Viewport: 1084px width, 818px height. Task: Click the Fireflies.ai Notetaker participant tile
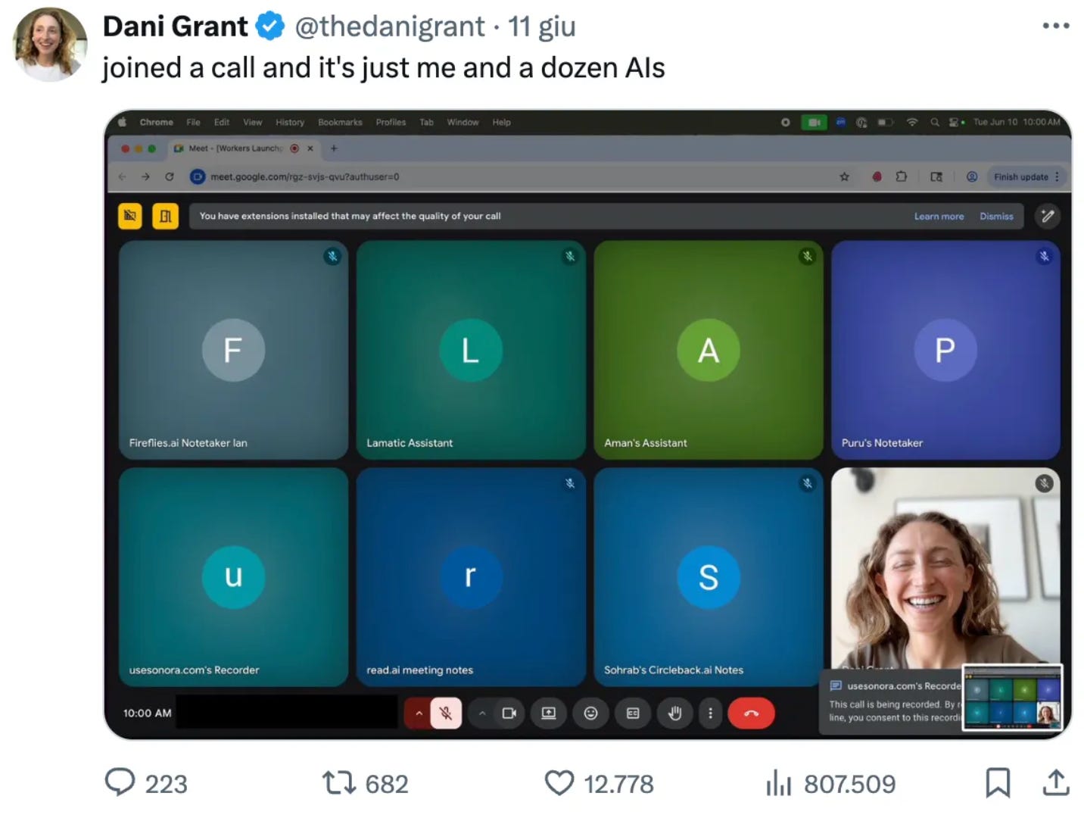coord(233,350)
